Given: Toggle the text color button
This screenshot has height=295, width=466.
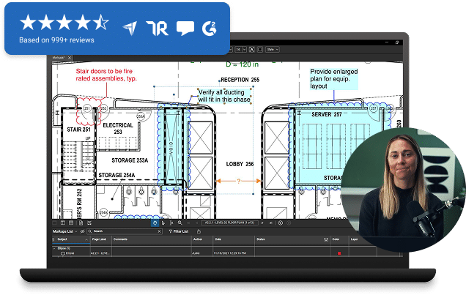Looking at the screenshot, I should (x=252, y=50).
